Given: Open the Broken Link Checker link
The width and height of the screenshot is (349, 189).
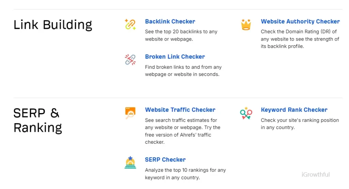Looking at the screenshot, I should (x=175, y=57).
